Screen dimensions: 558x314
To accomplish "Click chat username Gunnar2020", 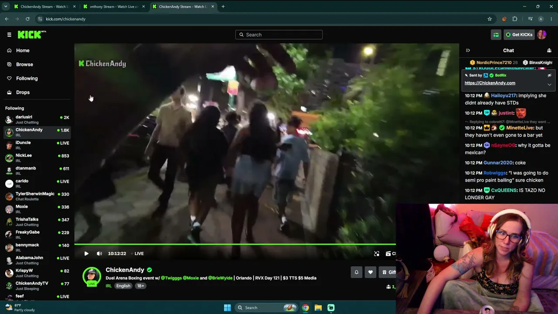I will [x=498, y=163].
